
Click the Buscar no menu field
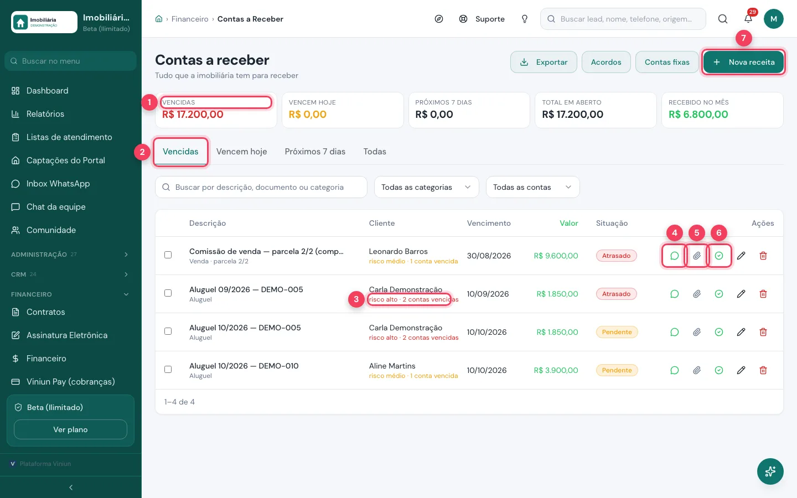[71, 61]
